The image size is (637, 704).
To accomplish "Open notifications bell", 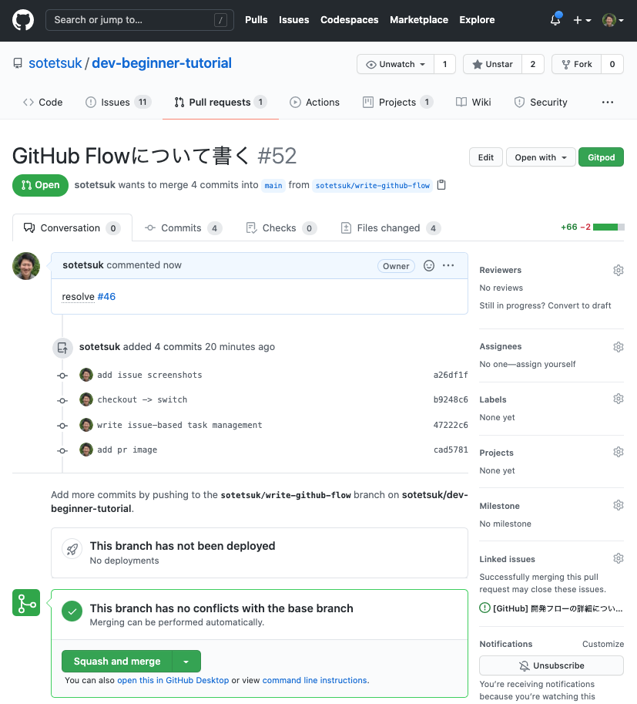I will pos(555,20).
